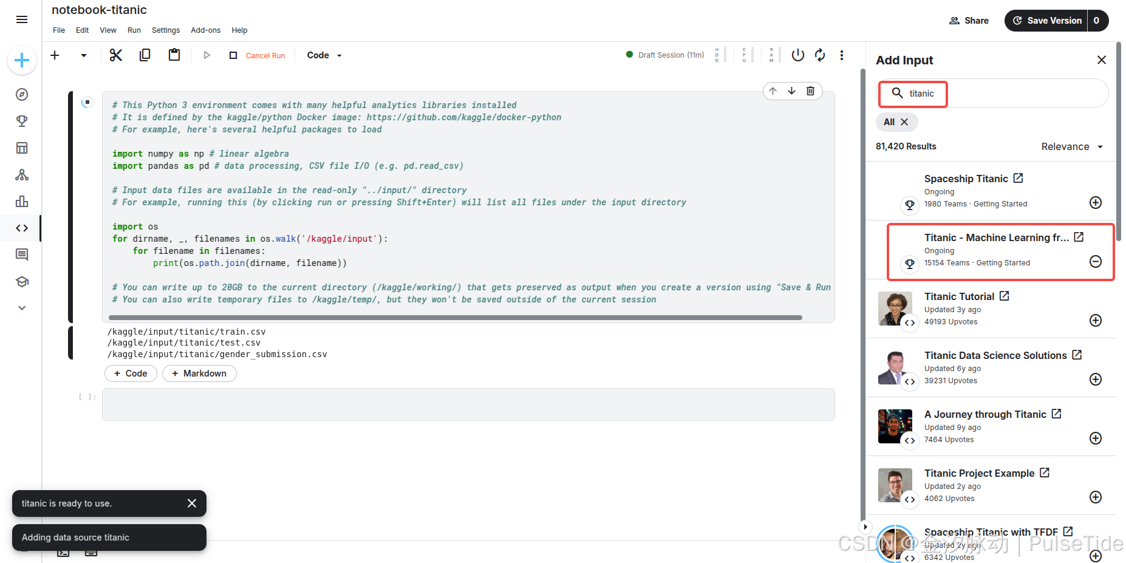1126x563 pixels.
Task: Open Titanic Data Science Solutions external link
Action: pos(1077,355)
